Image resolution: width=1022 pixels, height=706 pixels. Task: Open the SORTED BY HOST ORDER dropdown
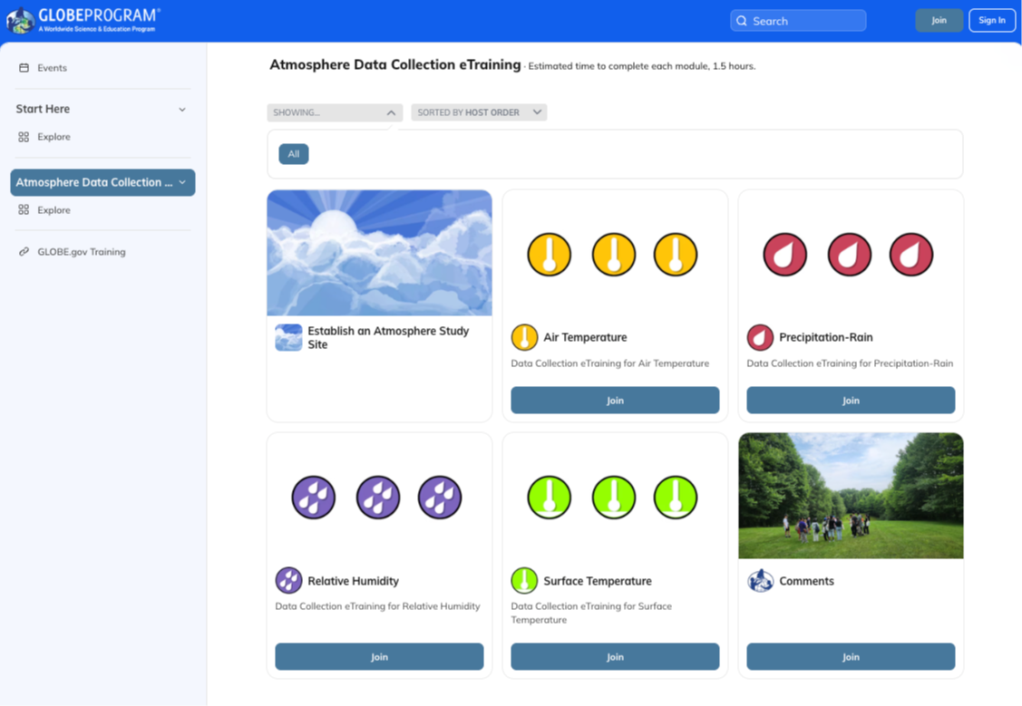pyautogui.click(x=478, y=112)
